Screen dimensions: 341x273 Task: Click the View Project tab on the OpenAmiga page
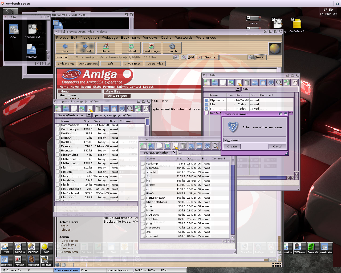117,96
